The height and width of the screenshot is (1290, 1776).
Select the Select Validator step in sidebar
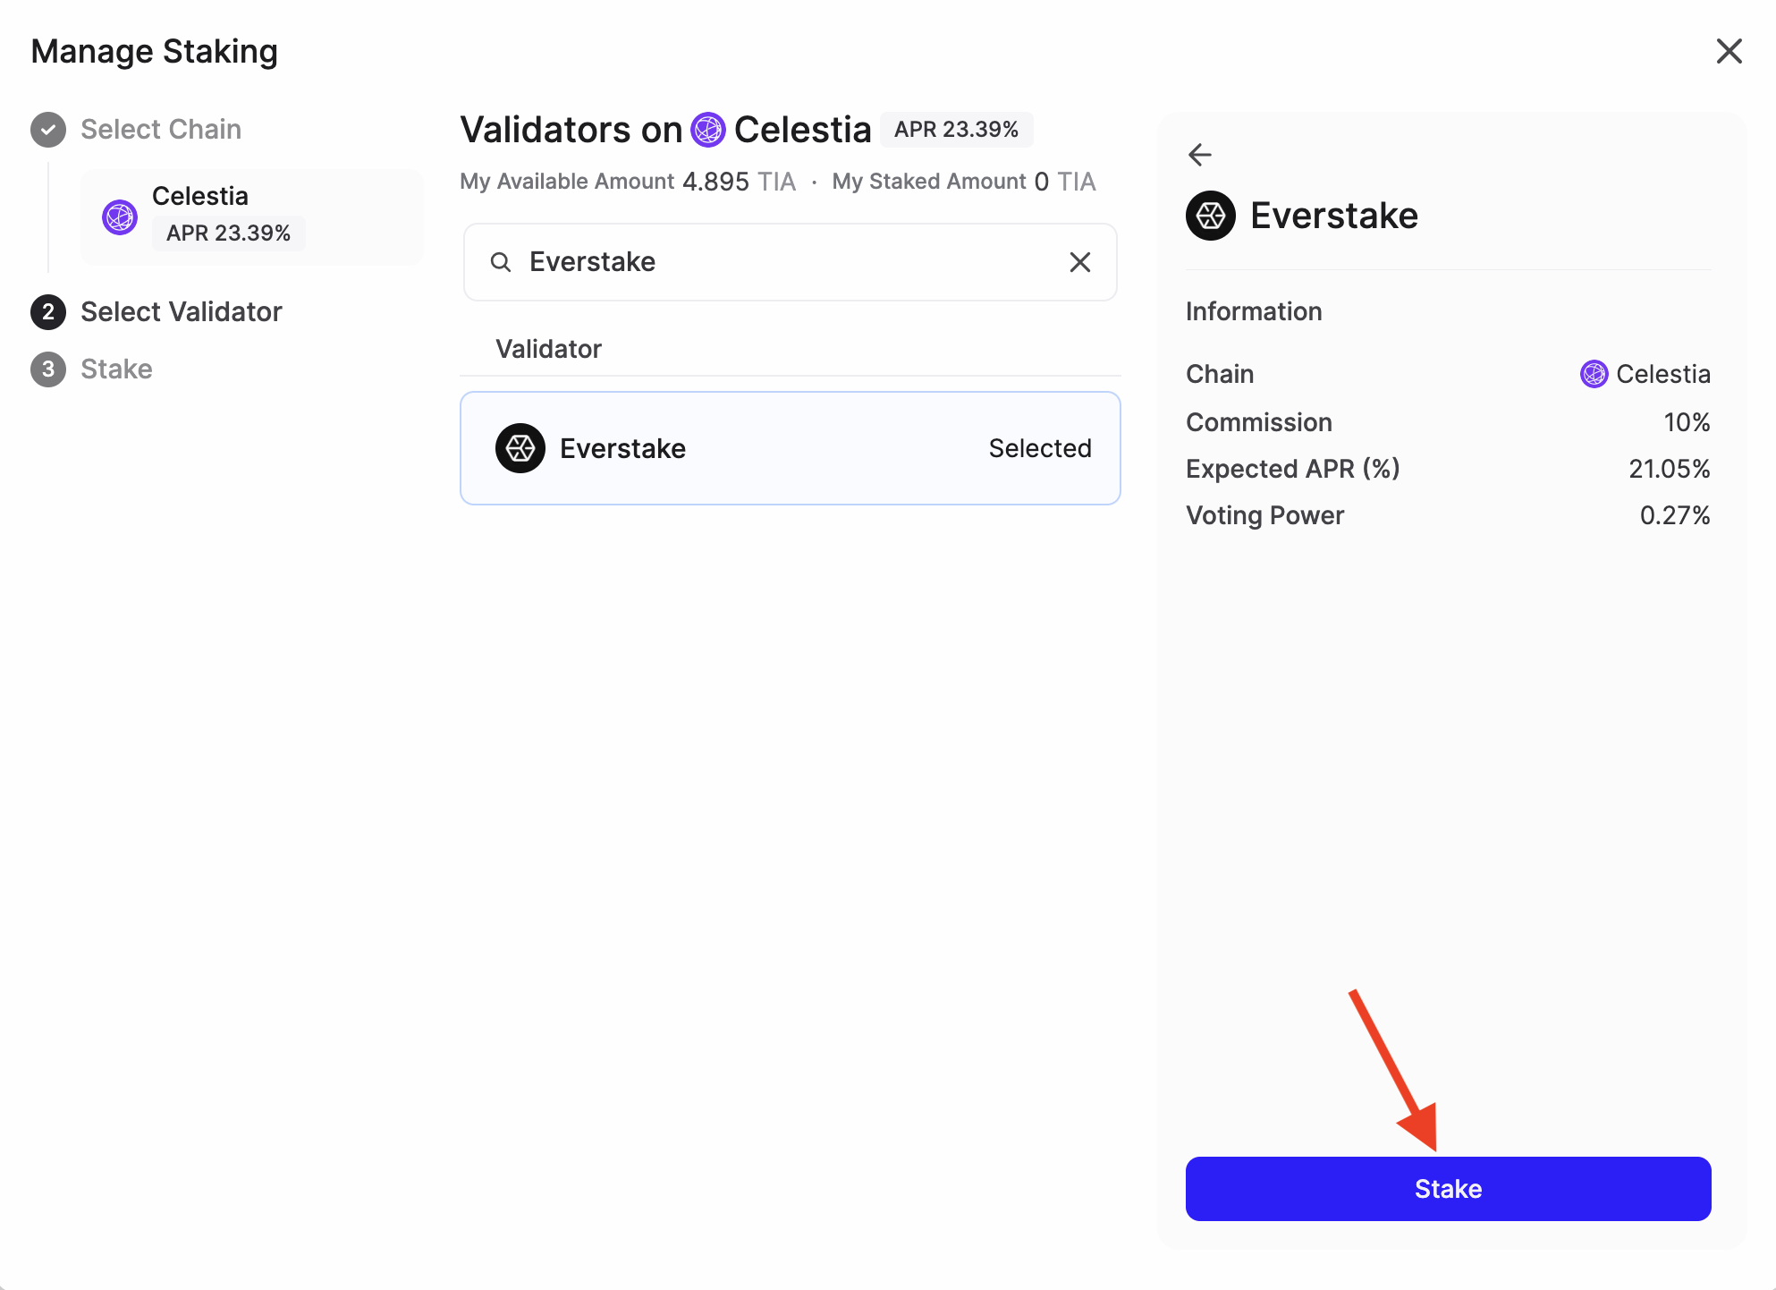click(x=182, y=312)
